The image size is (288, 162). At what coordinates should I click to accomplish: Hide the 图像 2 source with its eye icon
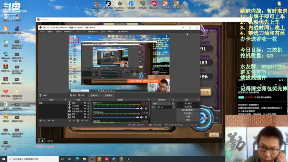click(x=85, y=114)
